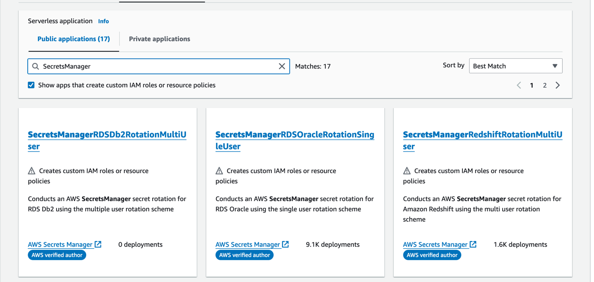Click warning triangle icon on Redshift card
Image resolution: width=594 pixels, height=282 pixels.
(407, 171)
